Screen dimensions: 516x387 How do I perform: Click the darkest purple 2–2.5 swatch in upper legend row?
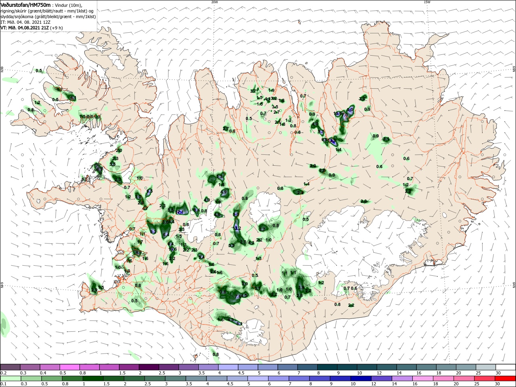tap(148, 367)
